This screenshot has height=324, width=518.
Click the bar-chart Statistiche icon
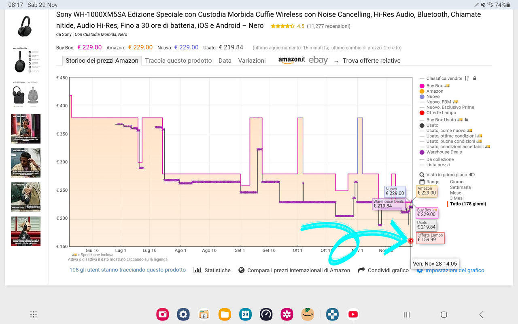click(x=197, y=270)
